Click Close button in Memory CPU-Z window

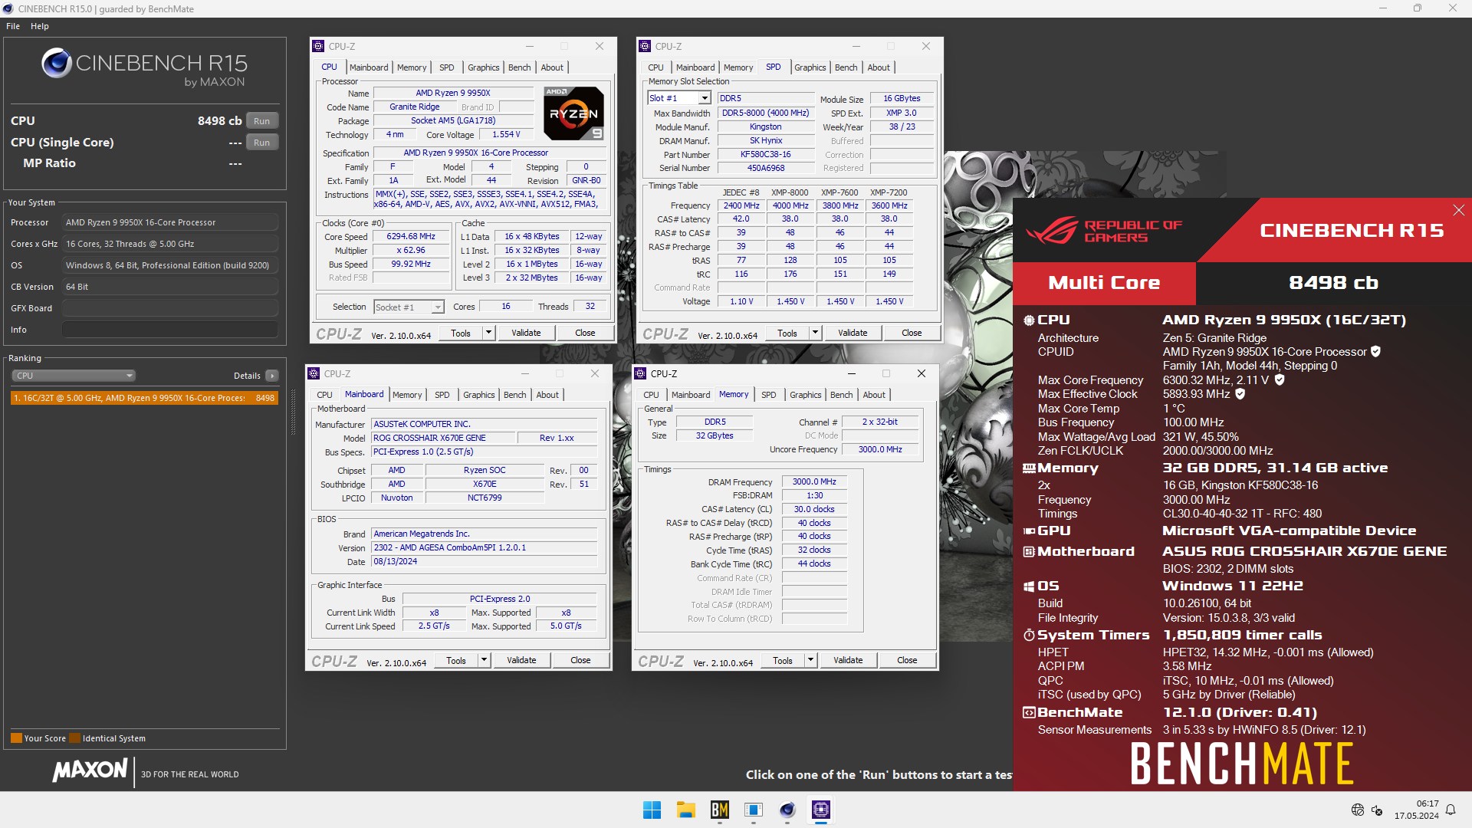(907, 660)
